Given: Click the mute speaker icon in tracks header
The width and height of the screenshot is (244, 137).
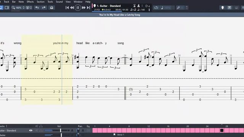Looking at the screenshot, I should pos(37,126).
